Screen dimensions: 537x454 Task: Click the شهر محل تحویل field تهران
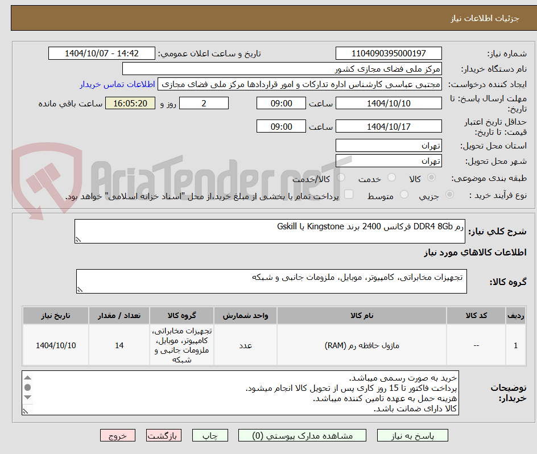[x=389, y=161]
